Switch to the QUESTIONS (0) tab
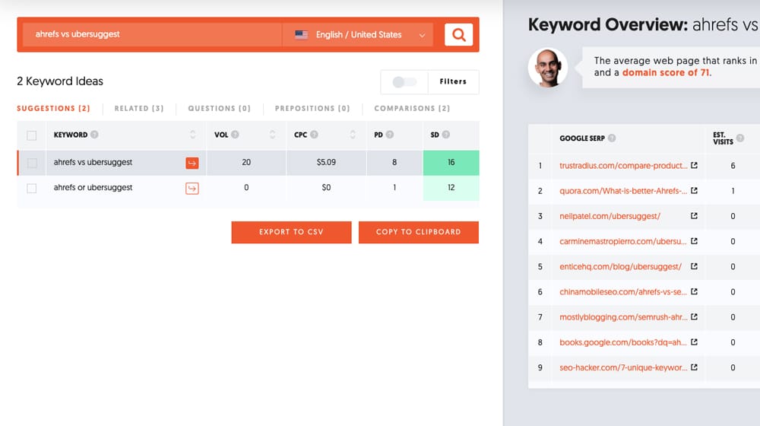The image size is (760, 426). click(x=219, y=108)
